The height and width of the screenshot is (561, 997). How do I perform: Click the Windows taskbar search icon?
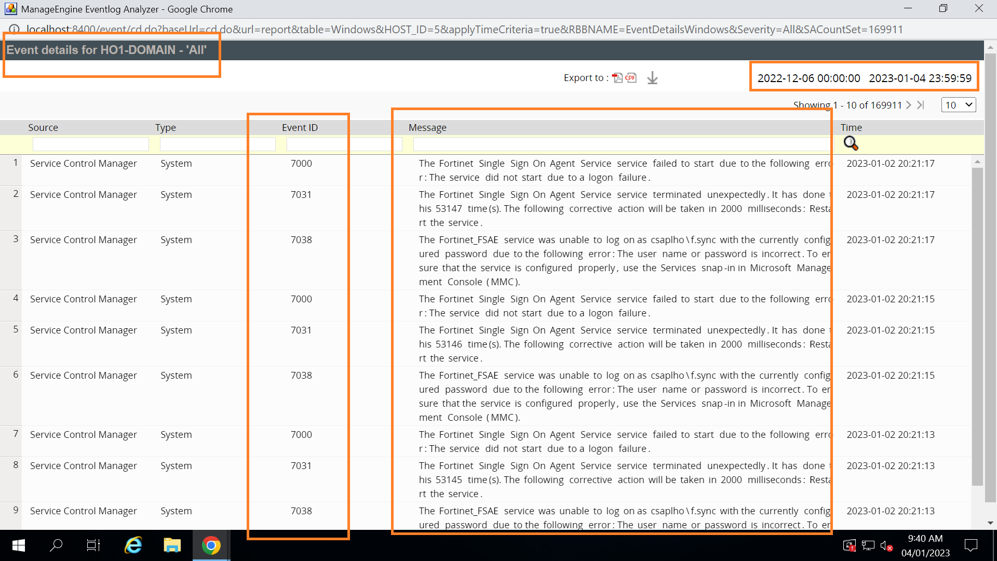[x=56, y=545]
